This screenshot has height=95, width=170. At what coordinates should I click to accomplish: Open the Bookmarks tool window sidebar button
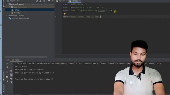pos(4,76)
